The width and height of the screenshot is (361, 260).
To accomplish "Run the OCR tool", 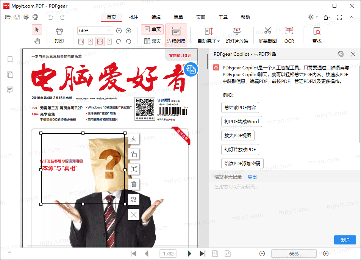I will coord(289,36).
